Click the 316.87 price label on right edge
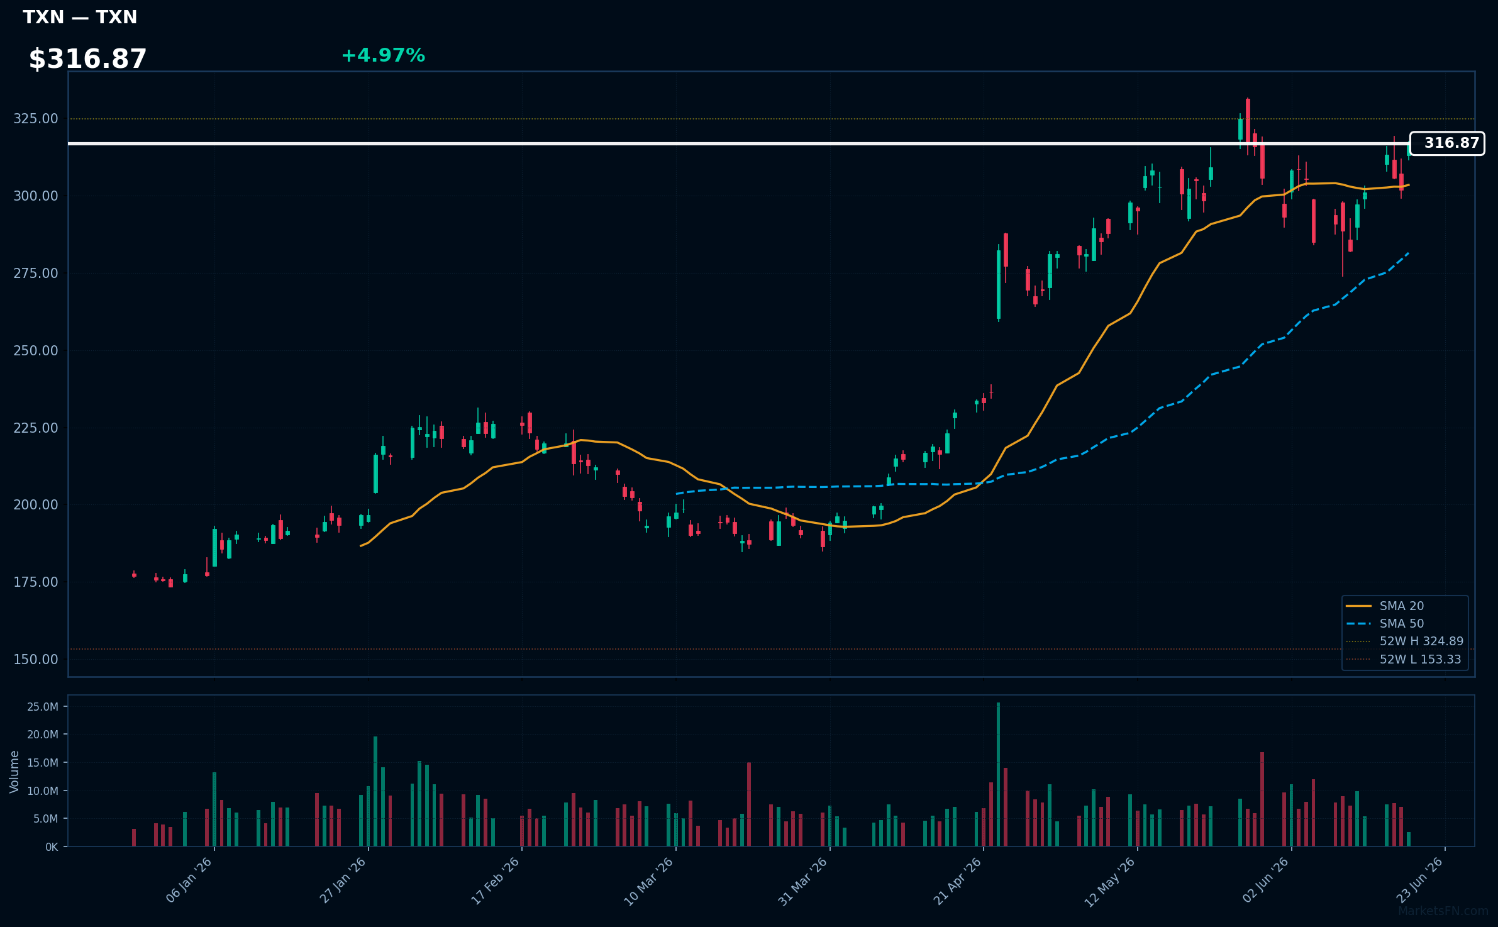This screenshot has width=1498, height=927. pos(1447,143)
